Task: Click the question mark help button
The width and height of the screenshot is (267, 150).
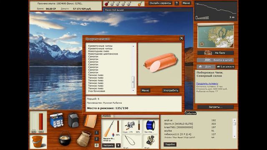Action: (176, 3)
